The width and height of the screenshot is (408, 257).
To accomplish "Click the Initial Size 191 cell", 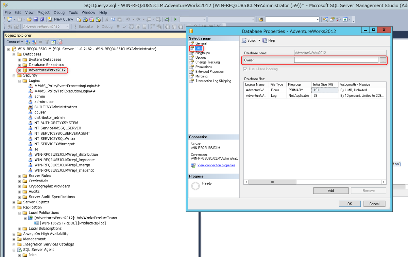I will pyautogui.click(x=324, y=90).
